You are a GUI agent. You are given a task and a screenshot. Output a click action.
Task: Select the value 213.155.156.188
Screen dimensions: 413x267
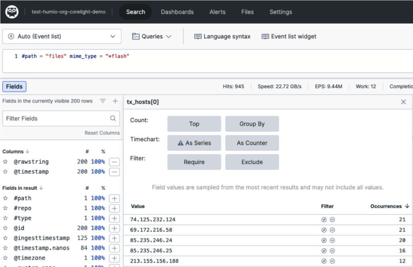coord(154,261)
